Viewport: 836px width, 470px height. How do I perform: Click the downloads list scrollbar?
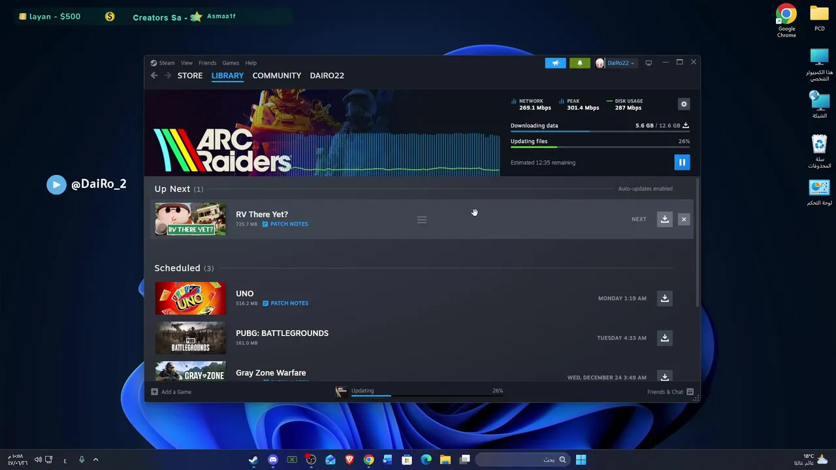(x=698, y=242)
